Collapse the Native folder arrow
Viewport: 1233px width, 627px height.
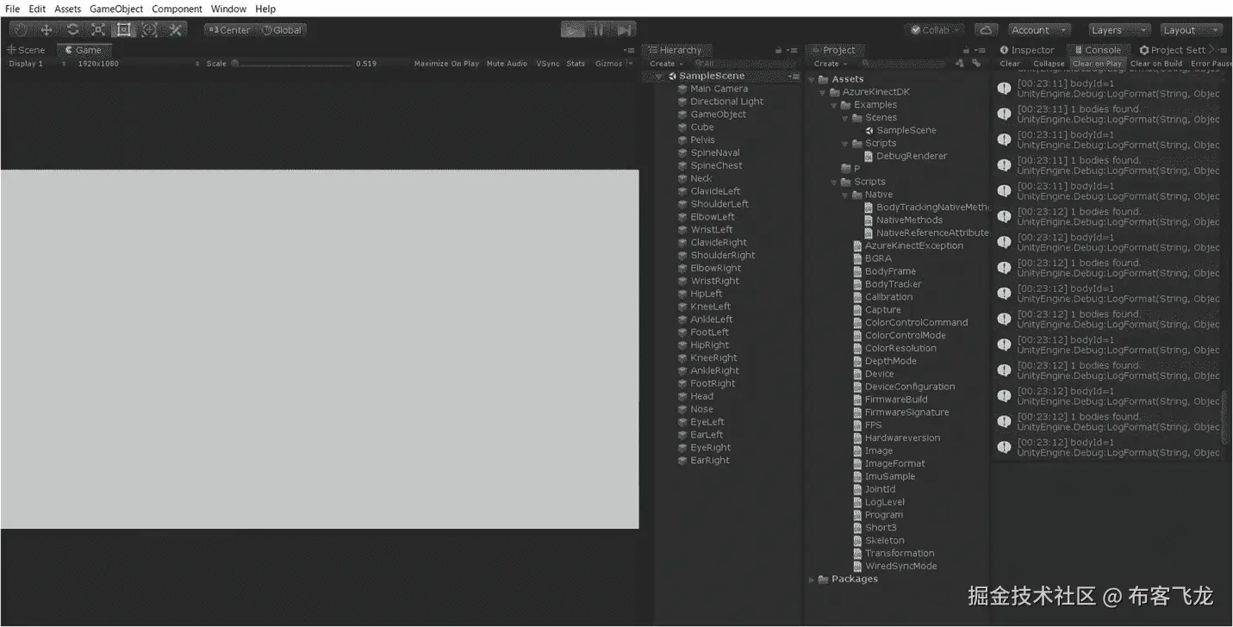[846, 195]
